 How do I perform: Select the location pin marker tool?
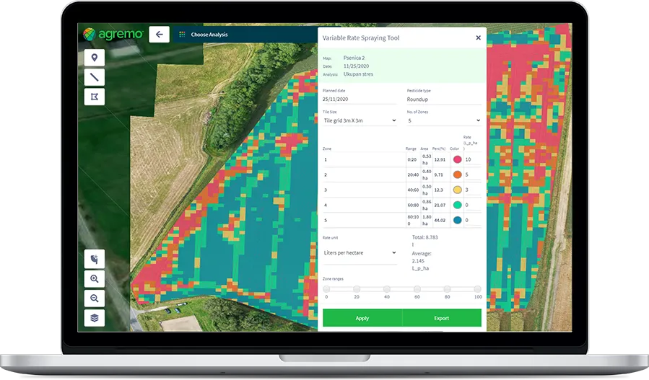click(95, 58)
